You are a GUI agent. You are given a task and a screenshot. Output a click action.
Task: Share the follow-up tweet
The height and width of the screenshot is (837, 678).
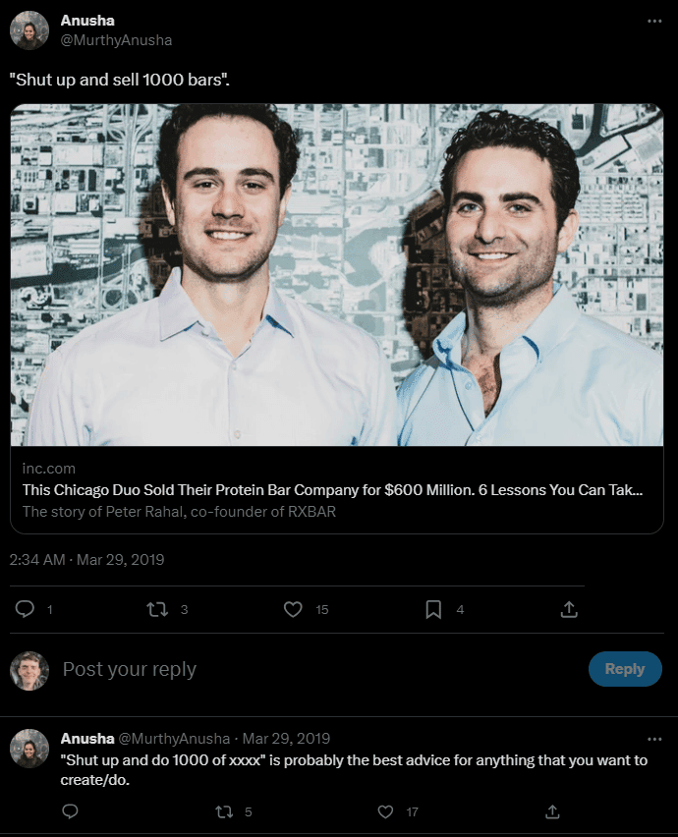[552, 811]
